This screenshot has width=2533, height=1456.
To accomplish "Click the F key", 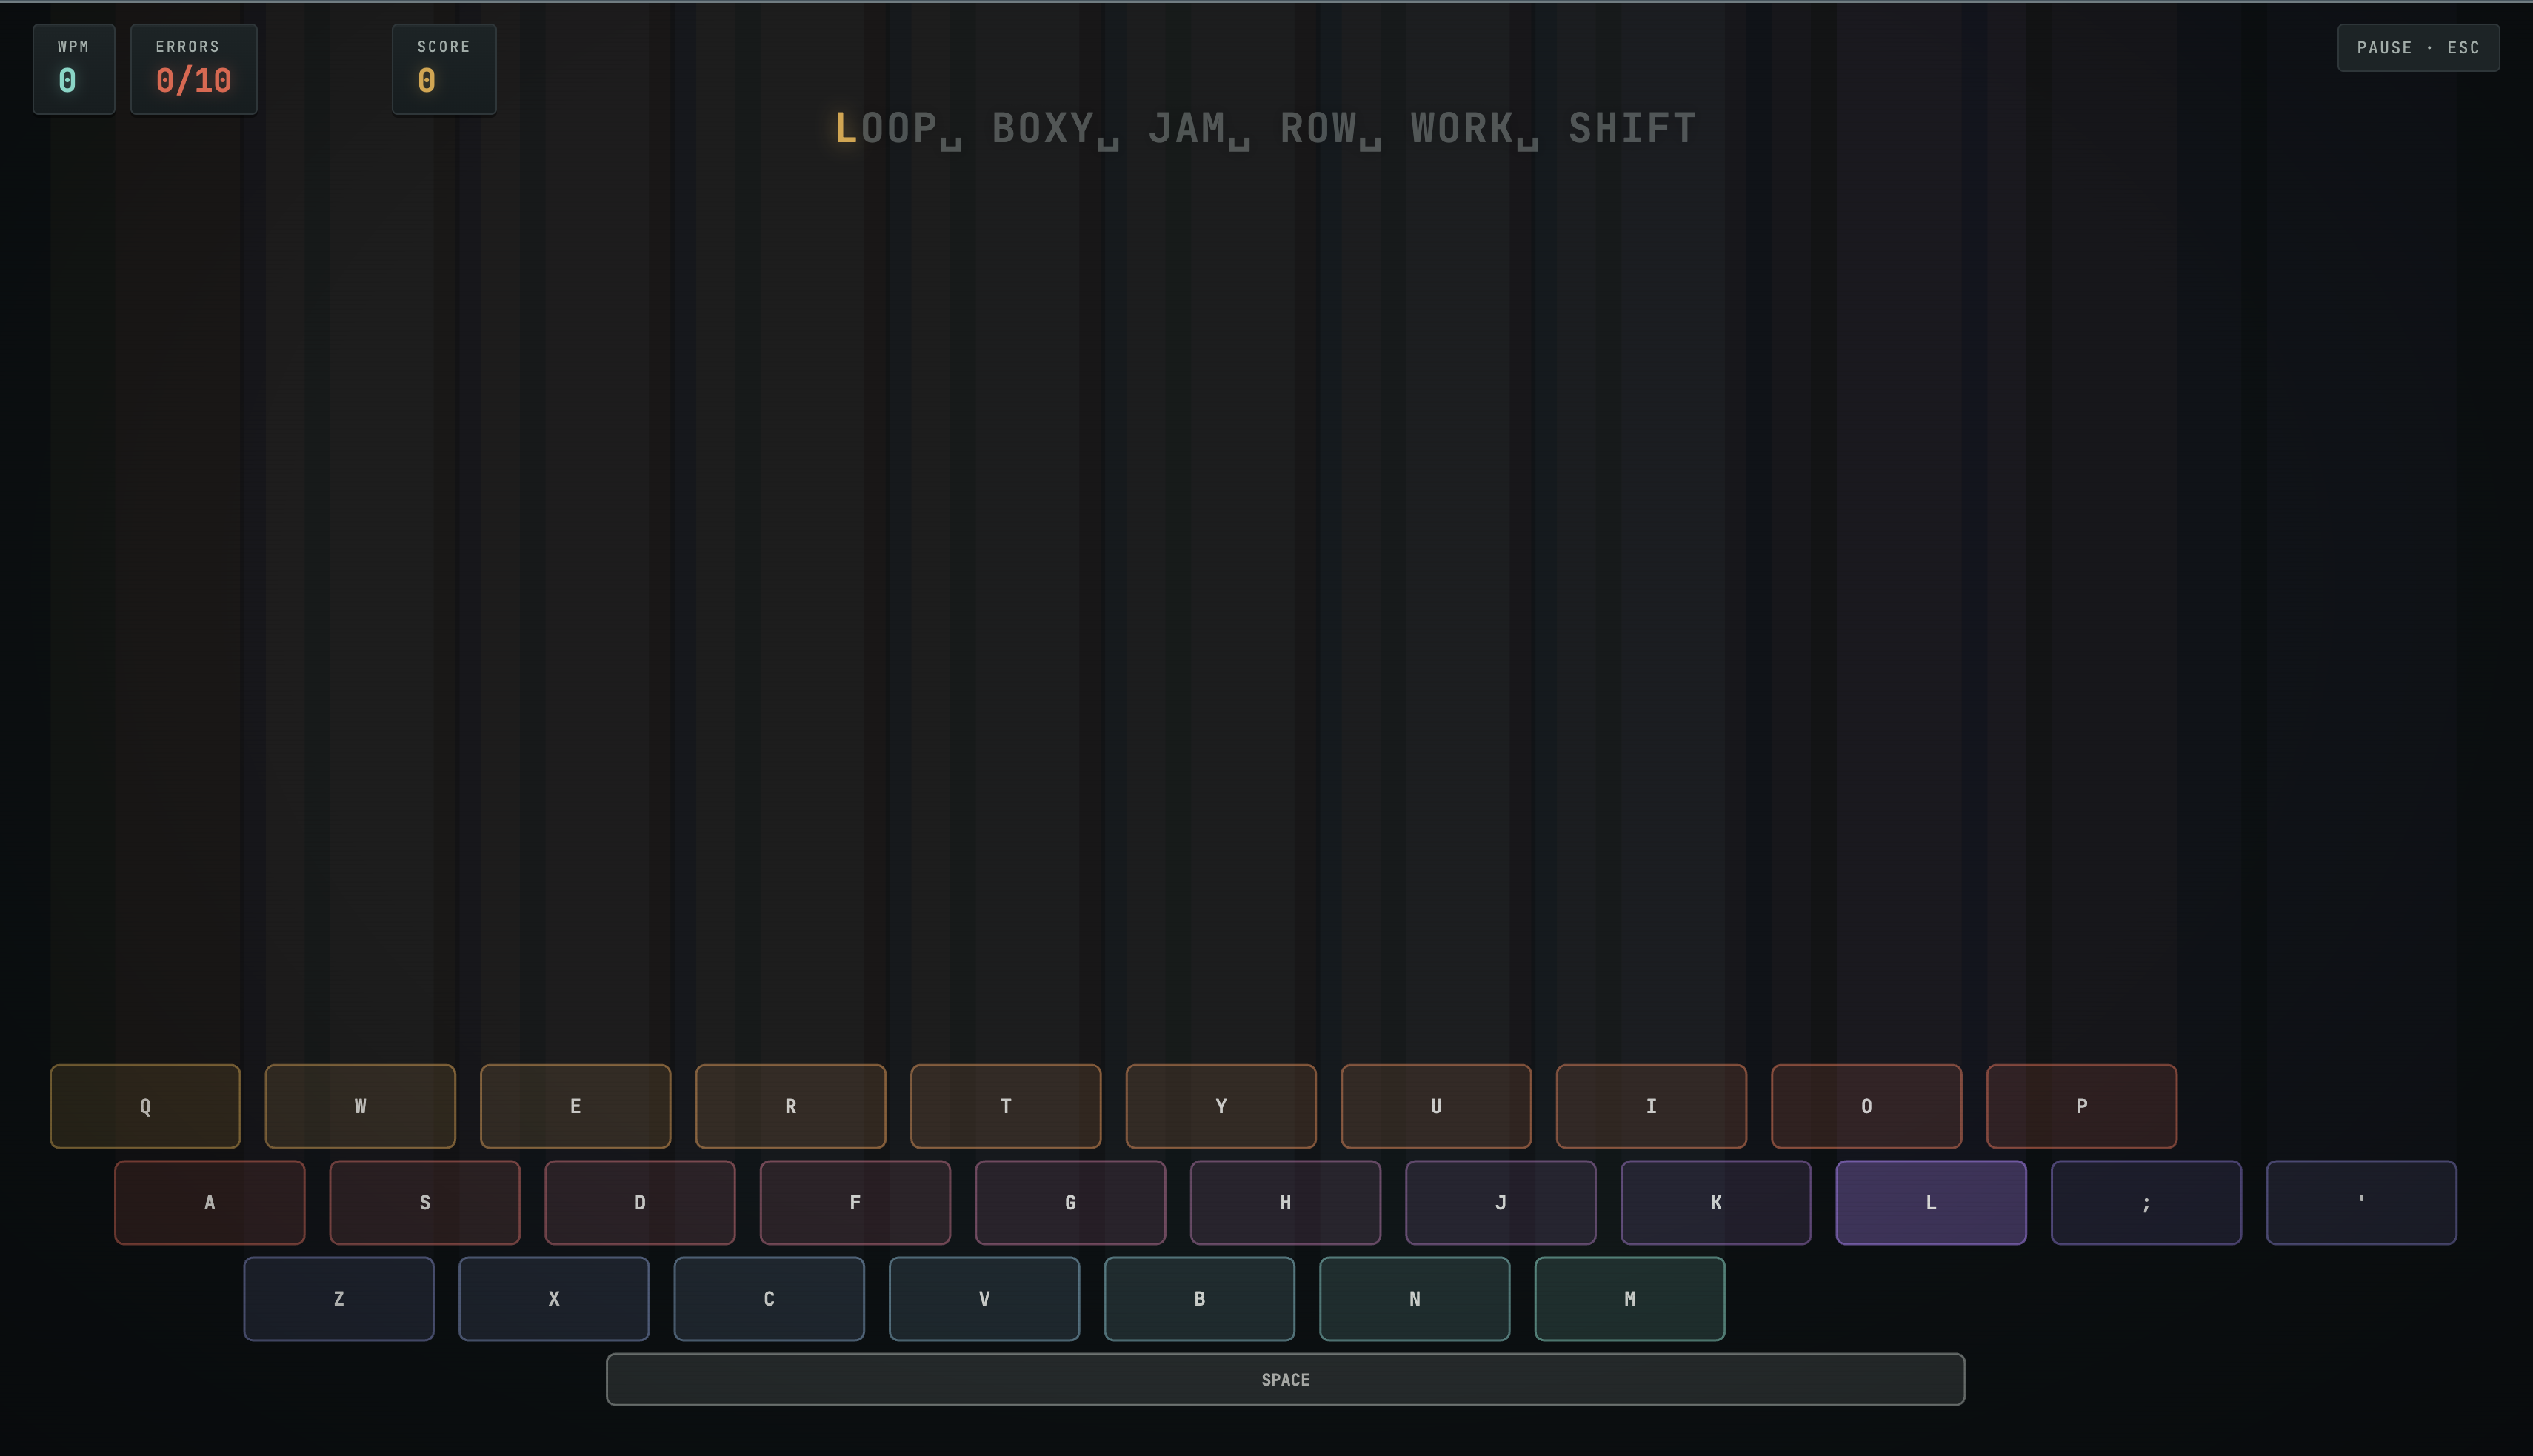I will tap(855, 1202).
